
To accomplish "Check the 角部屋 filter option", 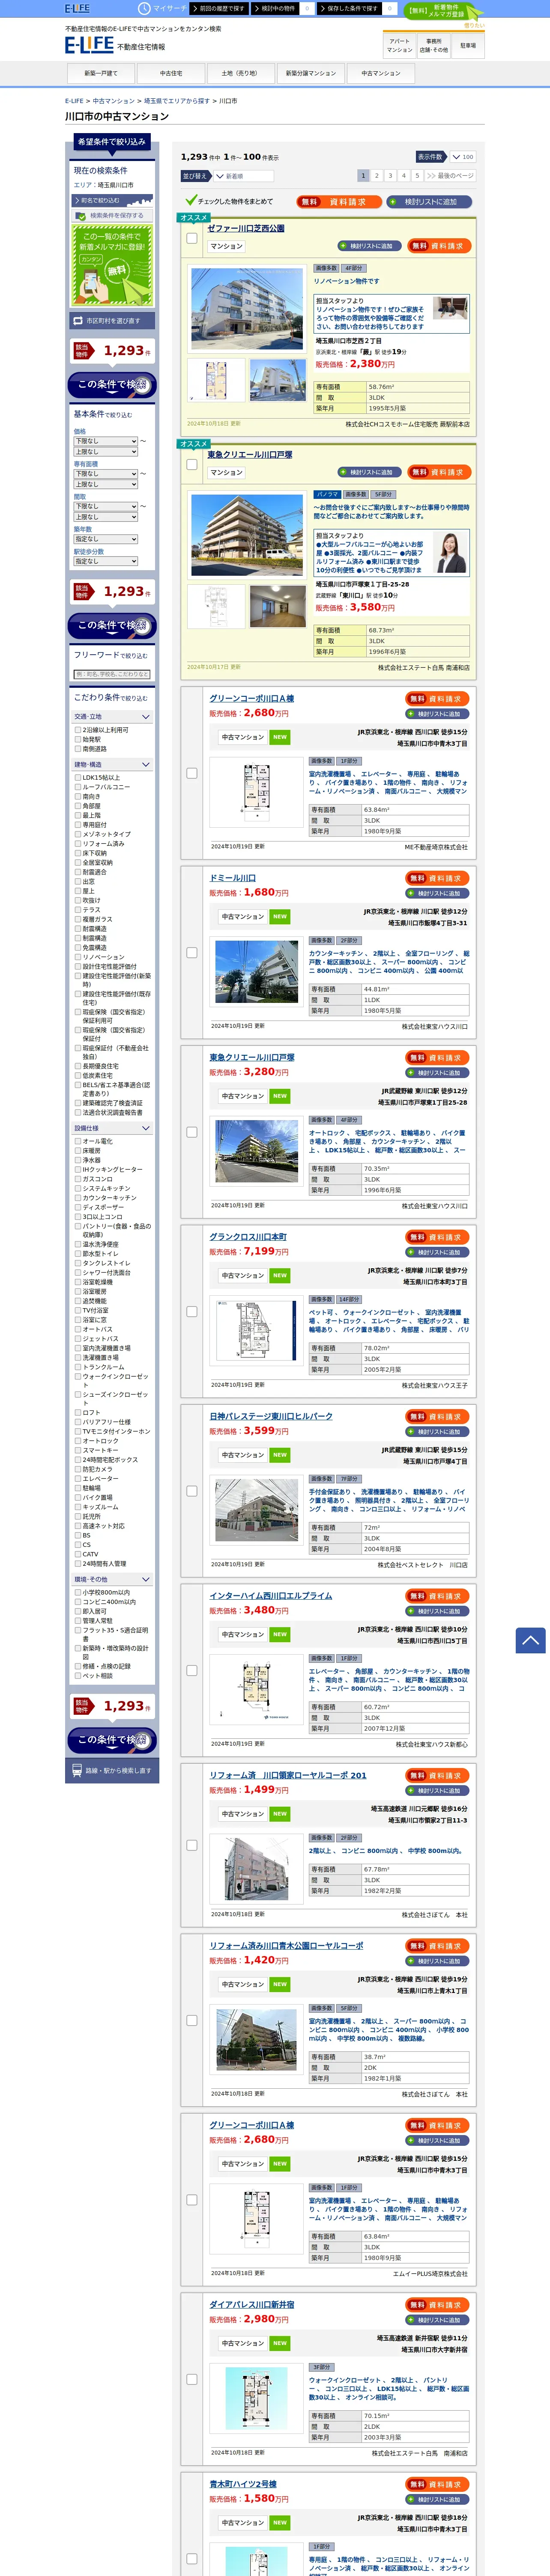I will pyautogui.click(x=78, y=806).
